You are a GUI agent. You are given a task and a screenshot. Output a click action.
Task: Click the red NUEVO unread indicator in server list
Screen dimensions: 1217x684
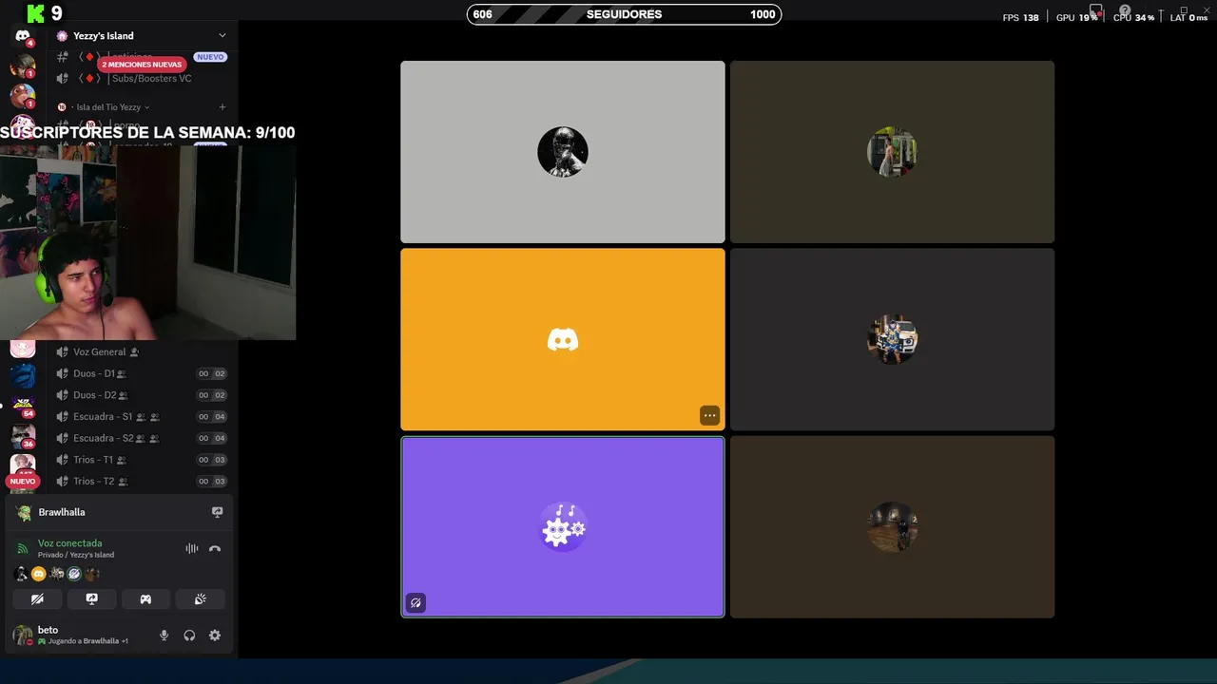pyautogui.click(x=23, y=482)
